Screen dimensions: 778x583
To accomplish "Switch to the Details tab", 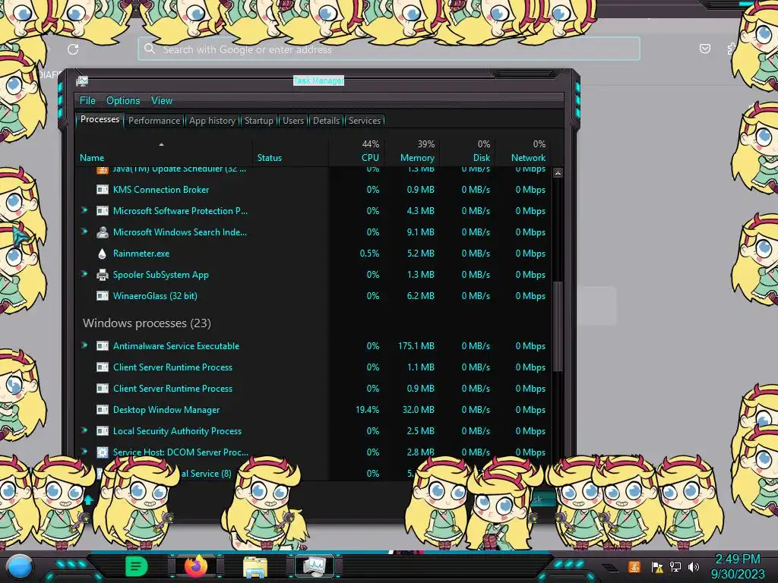I will click(326, 121).
